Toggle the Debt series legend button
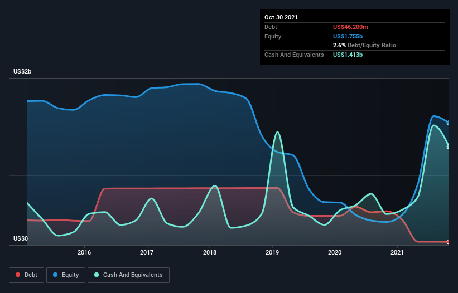458x293 pixels. [x=27, y=275]
